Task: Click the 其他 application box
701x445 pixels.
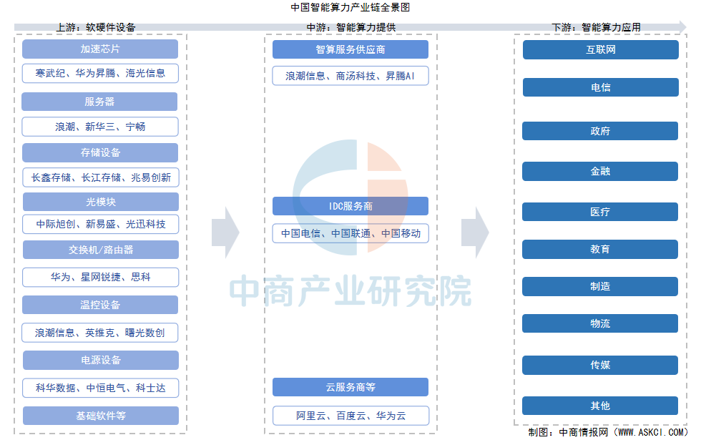Action: click(600, 406)
